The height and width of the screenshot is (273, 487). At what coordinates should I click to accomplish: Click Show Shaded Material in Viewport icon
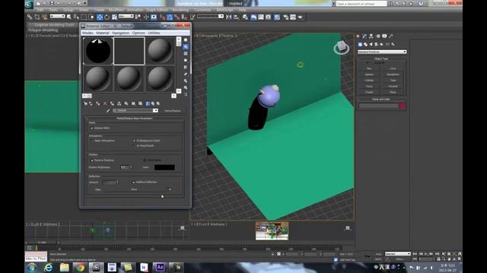point(140,104)
